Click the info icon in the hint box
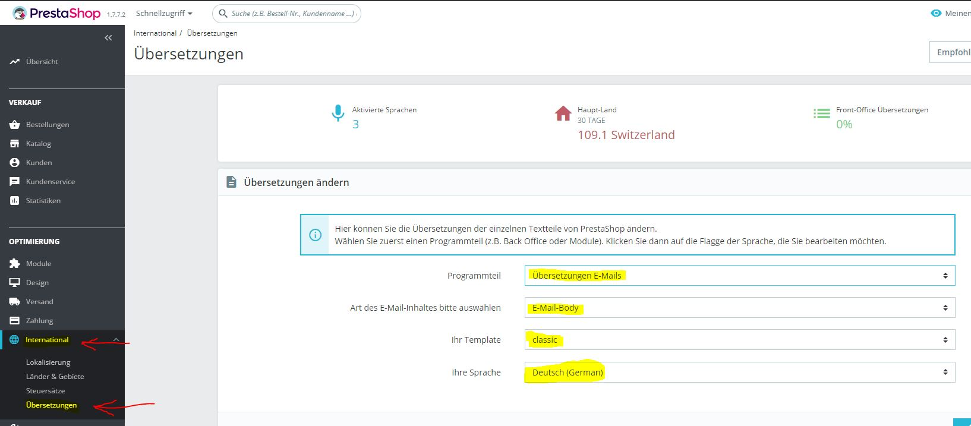971x426 pixels. [x=316, y=235]
